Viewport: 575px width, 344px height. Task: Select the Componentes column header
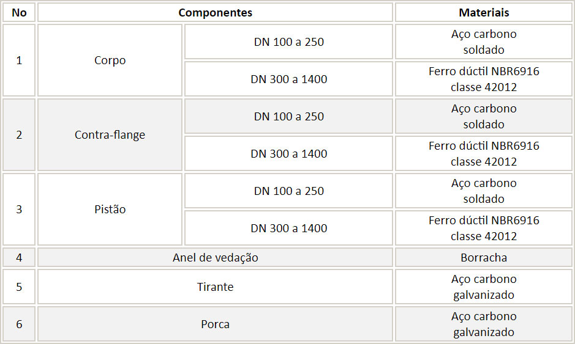pyautogui.click(x=216, y=12)
